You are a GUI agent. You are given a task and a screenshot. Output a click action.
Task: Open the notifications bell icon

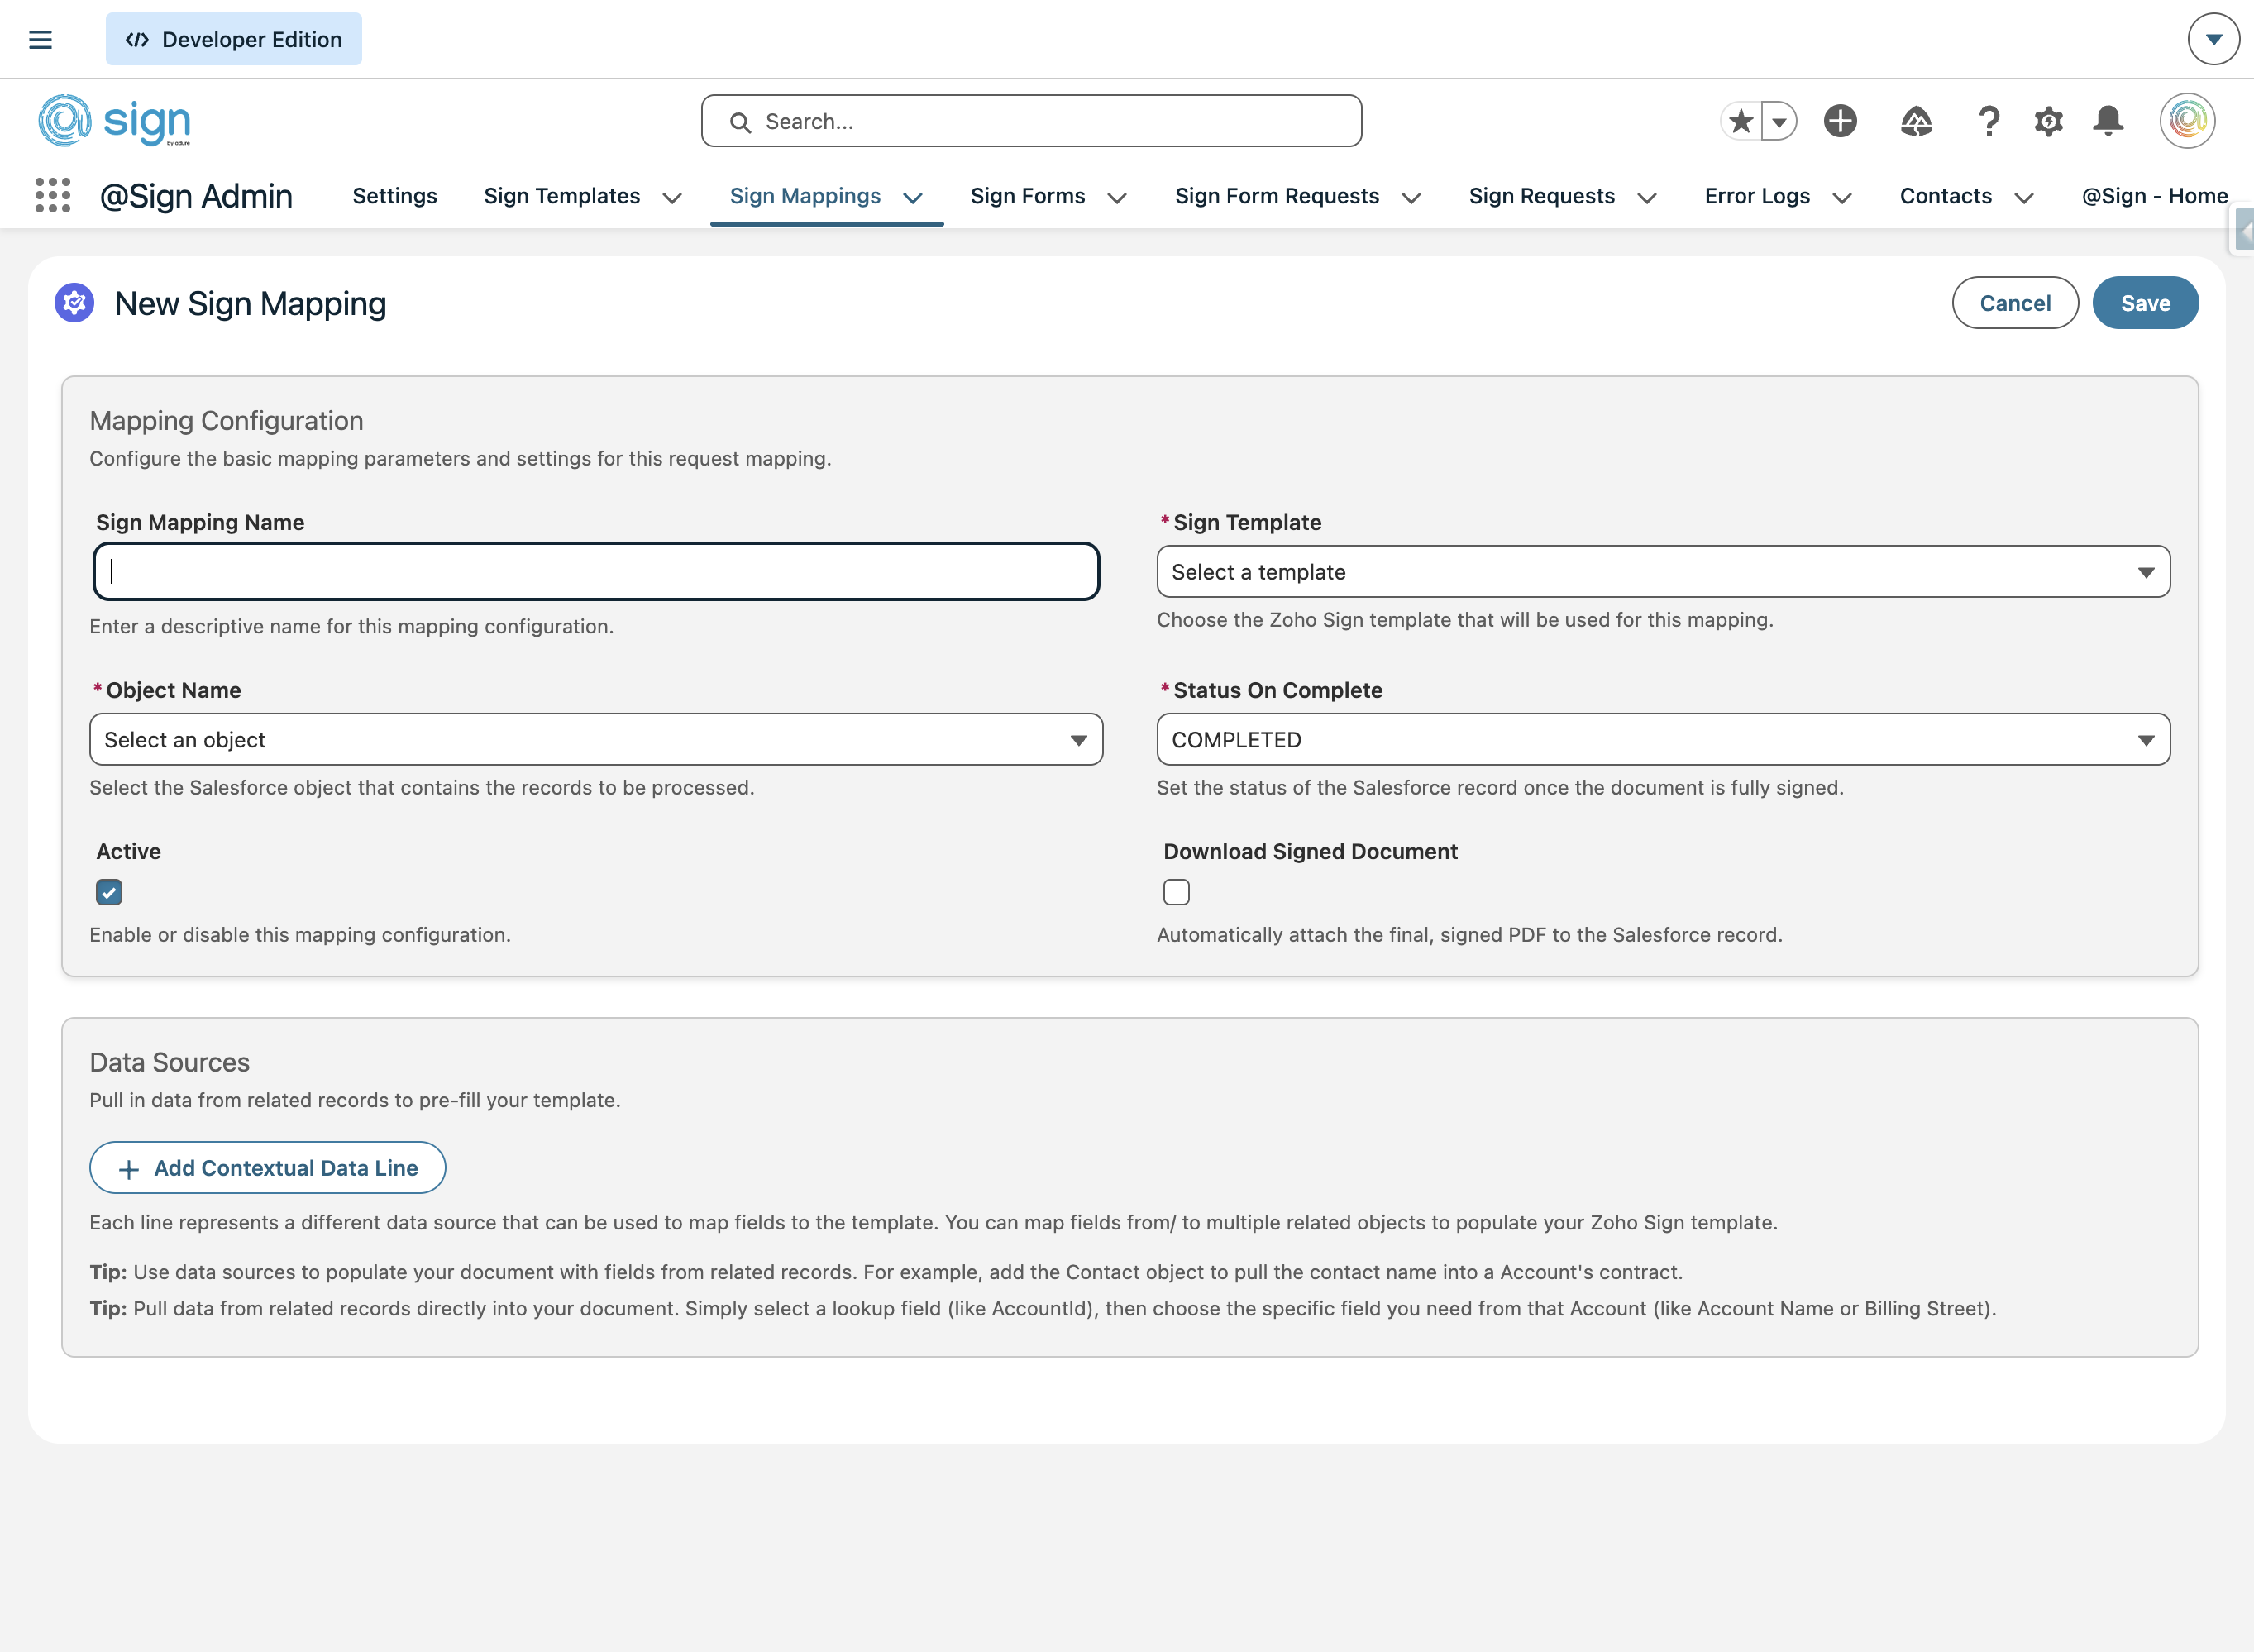coord(2109,121)
